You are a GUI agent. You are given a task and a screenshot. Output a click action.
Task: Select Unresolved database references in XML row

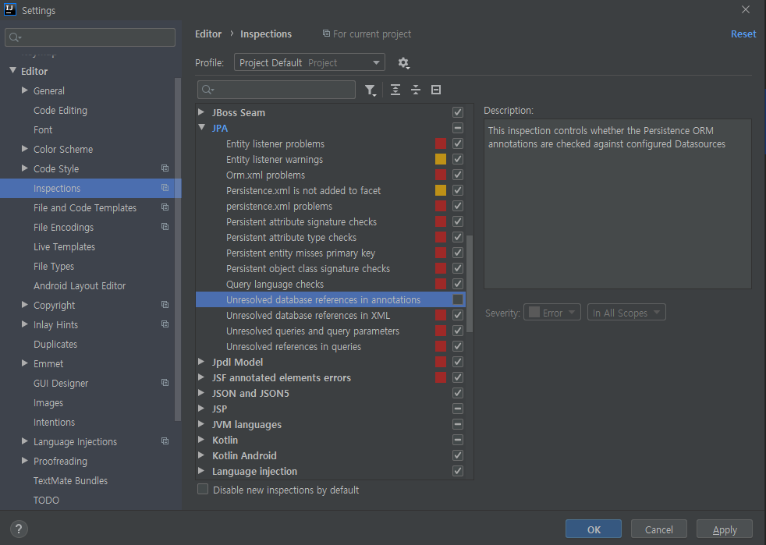coord(330,315)
